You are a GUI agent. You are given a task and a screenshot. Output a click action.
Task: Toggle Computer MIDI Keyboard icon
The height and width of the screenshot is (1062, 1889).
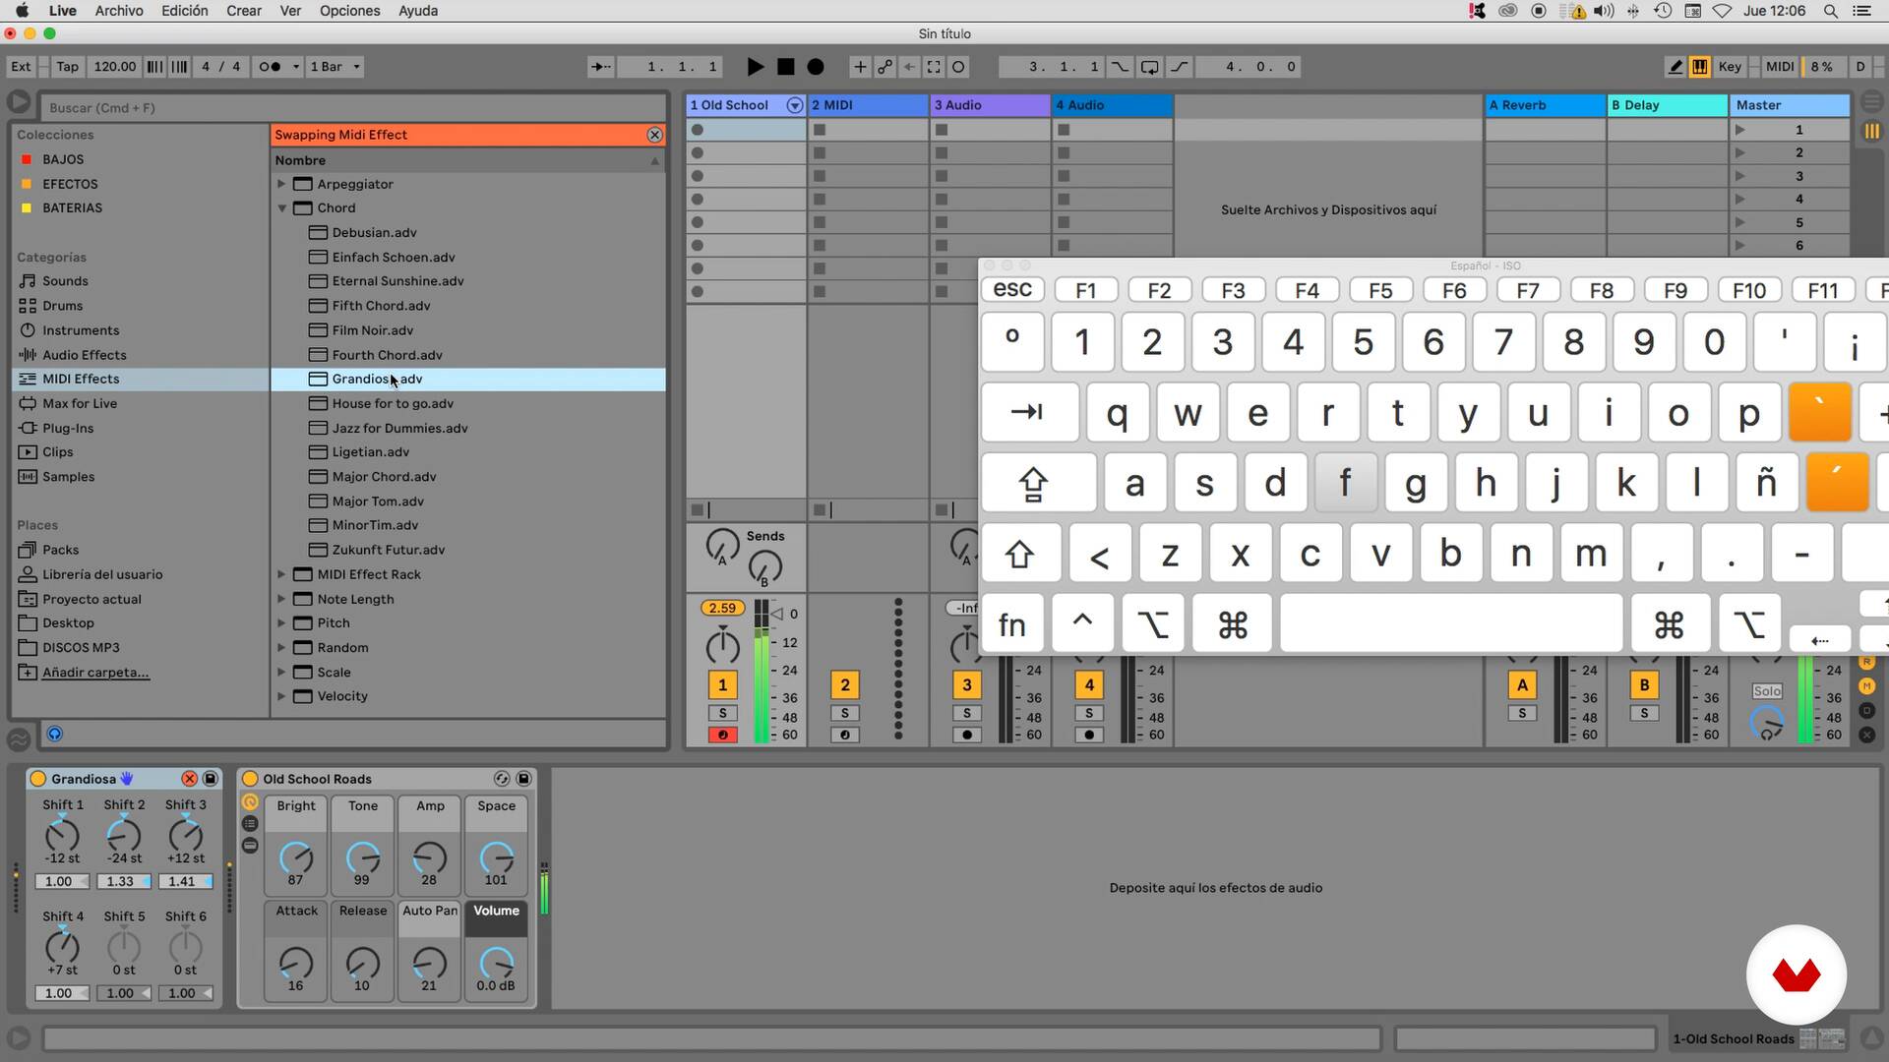click(x=1699, y=67)
